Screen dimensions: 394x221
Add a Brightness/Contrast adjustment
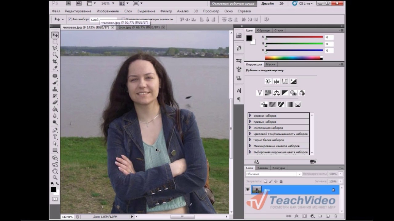(x=268, y=81)
